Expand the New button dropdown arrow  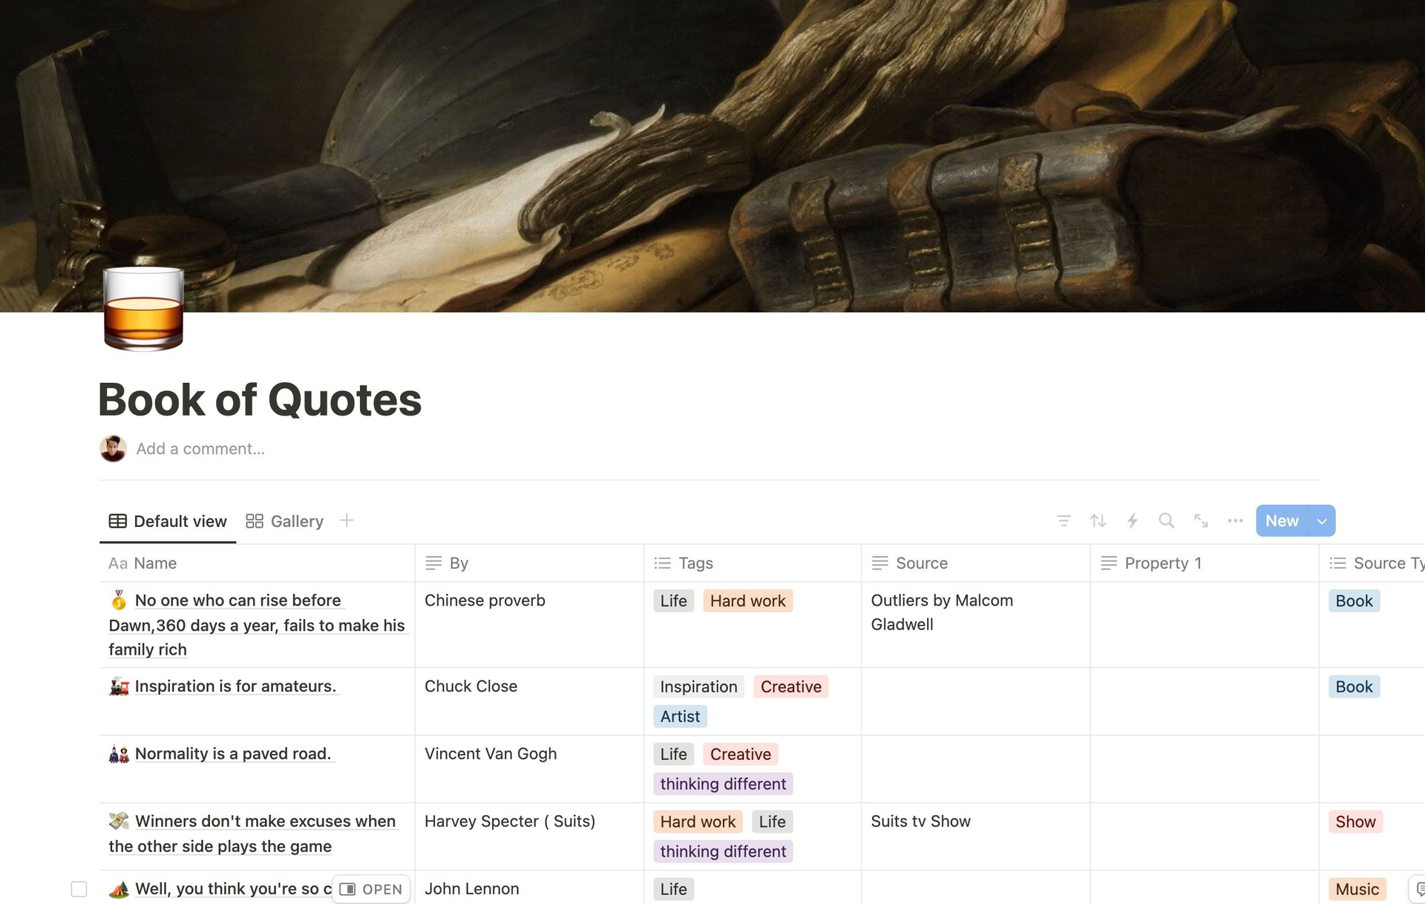point(1322,521)
